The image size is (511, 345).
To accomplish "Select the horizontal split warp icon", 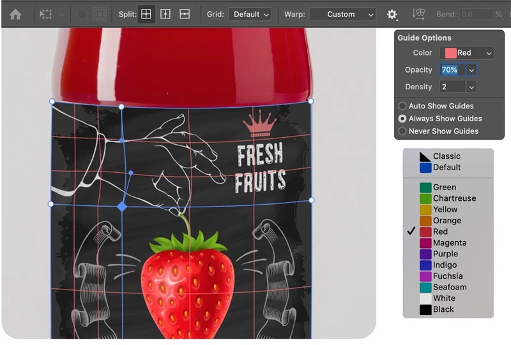I will tap(185, 14).
